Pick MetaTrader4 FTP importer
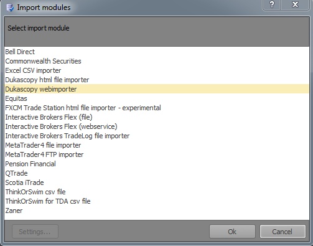 157,154
